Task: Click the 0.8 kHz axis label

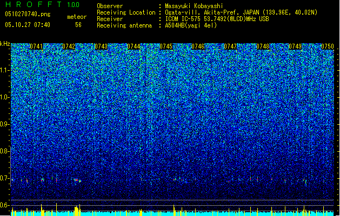Action: tap(5, 151)
